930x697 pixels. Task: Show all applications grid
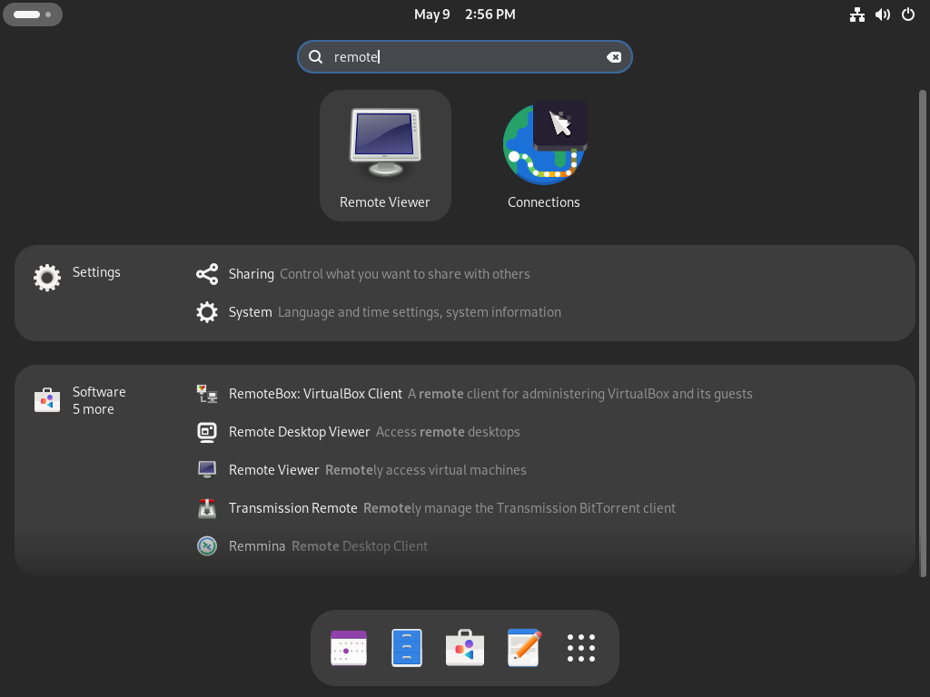coord(581,648)
